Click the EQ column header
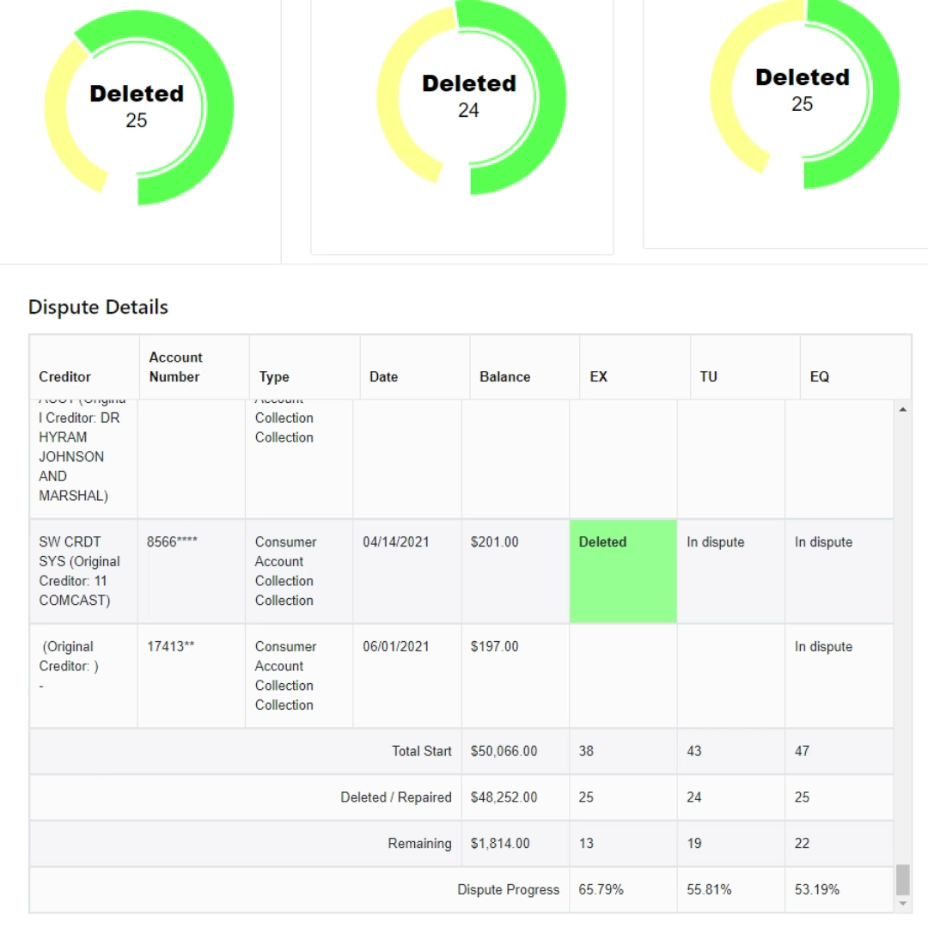Screen dimensions: 928x928 (819, 376)
